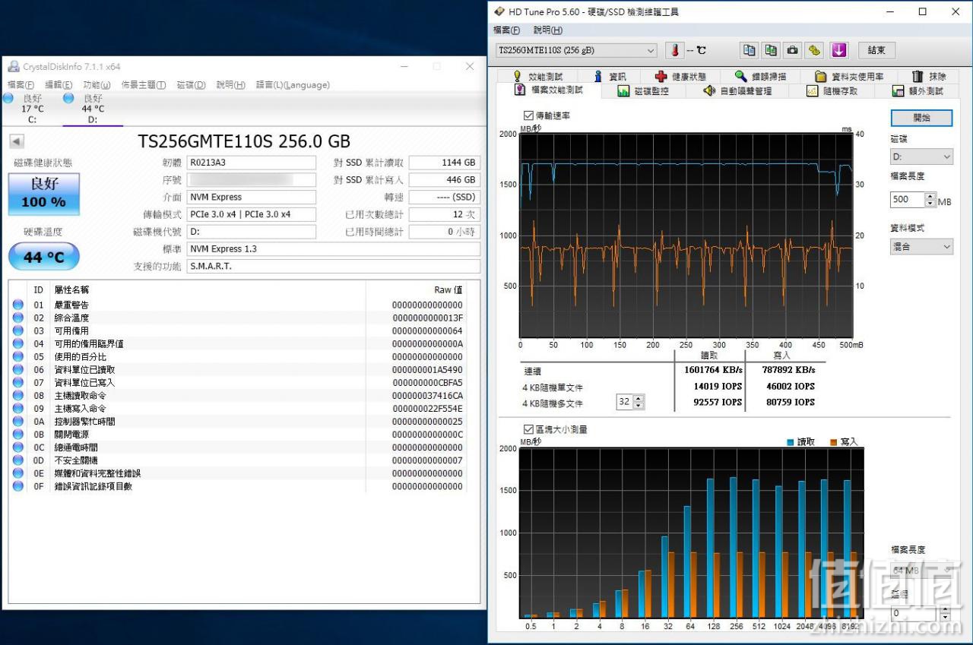Select the 檔案效能測試 file benchmark tab
The image size is (973, 645).
(x=550, y=90)
